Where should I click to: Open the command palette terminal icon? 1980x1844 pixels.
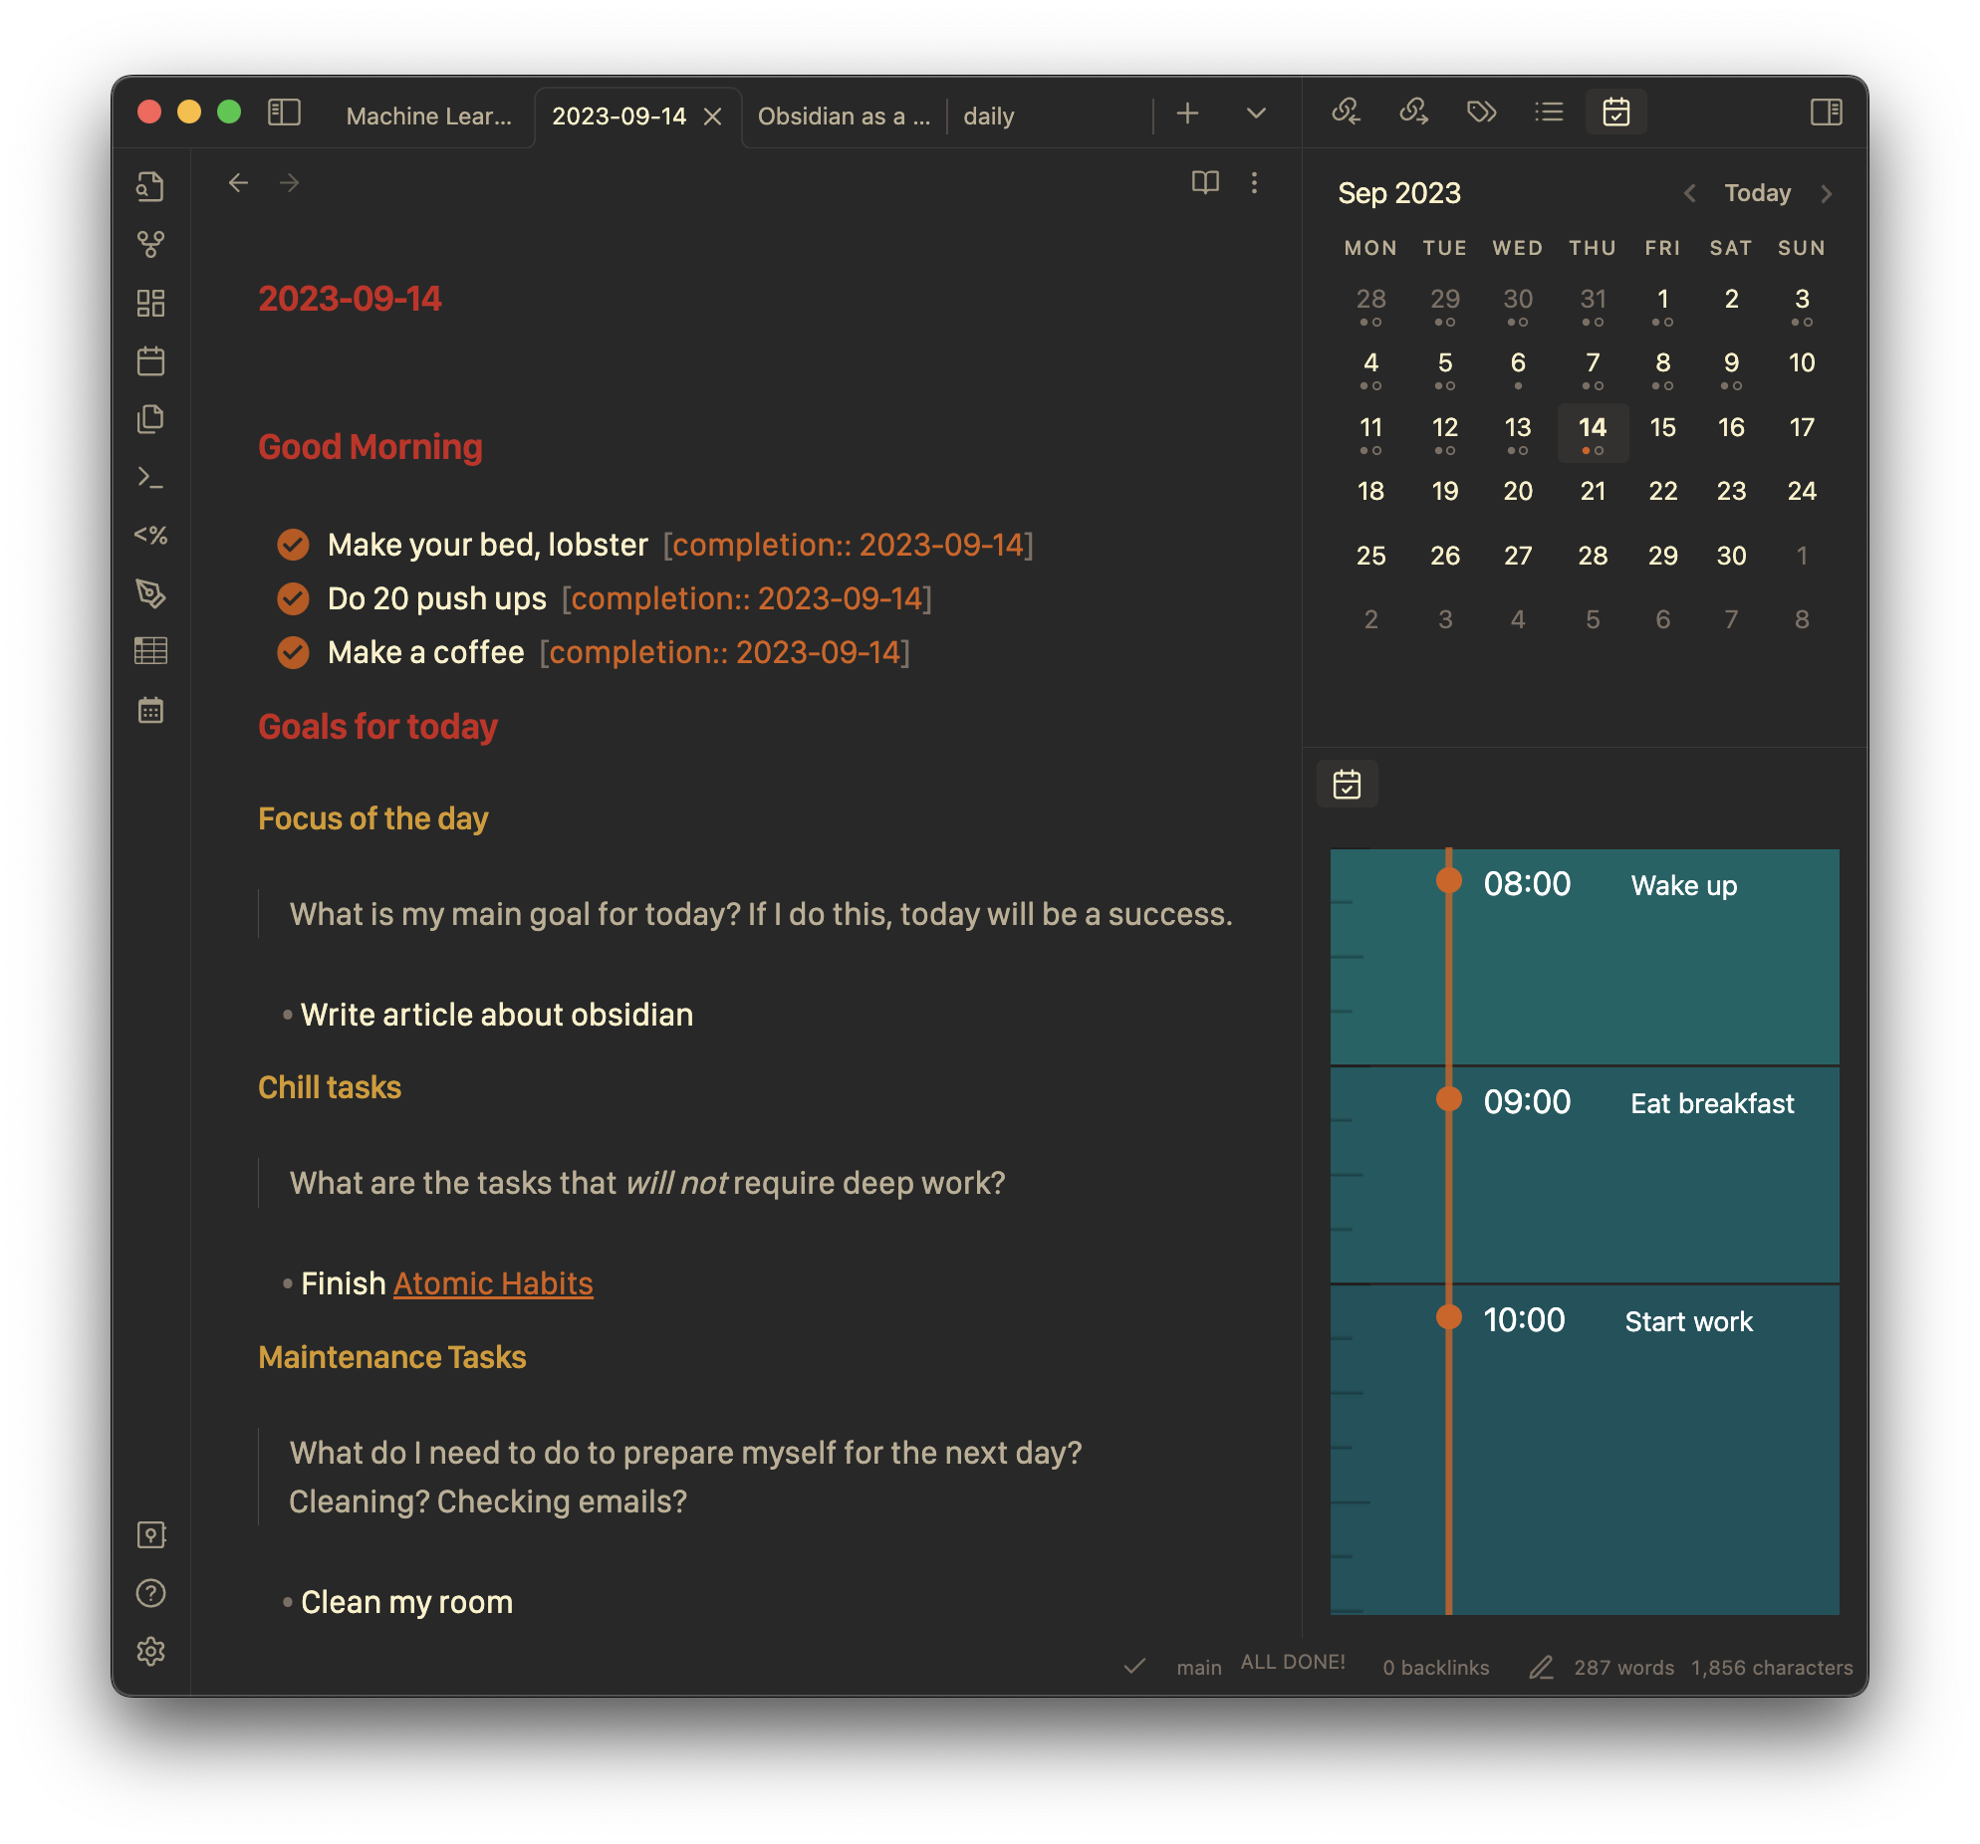click(150, 478)
